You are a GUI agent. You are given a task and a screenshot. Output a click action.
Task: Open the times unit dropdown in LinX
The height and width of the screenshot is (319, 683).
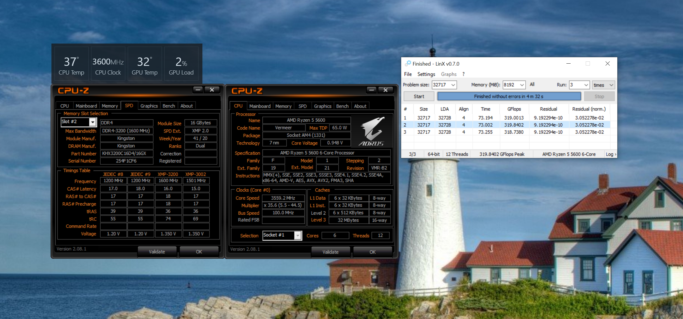pyautogui.click(x=603, y=85)
